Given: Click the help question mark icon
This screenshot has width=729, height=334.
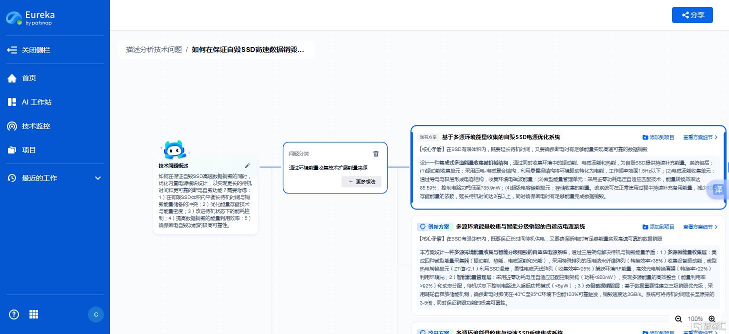Looking at the screenshot, I should [x=14, y=314].
